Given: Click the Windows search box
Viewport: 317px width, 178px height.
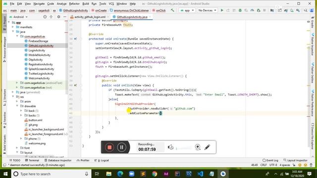Looking at the screenshot, I should (x=52, y=174).
